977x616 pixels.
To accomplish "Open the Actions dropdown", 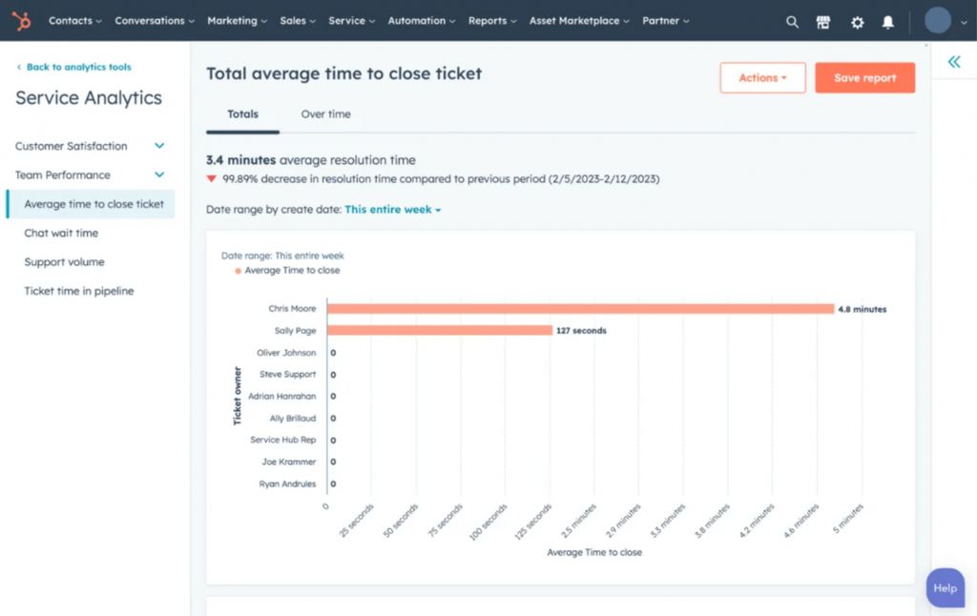I will [762, 78].
